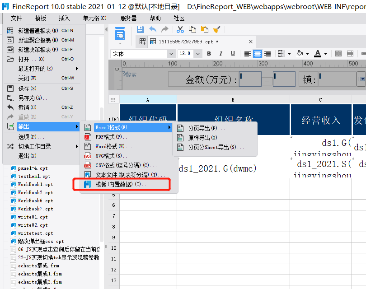The height and width of the screenshot is (289, 366).
Task: Select Word格式(W)... export option
Action: (127, 146)
